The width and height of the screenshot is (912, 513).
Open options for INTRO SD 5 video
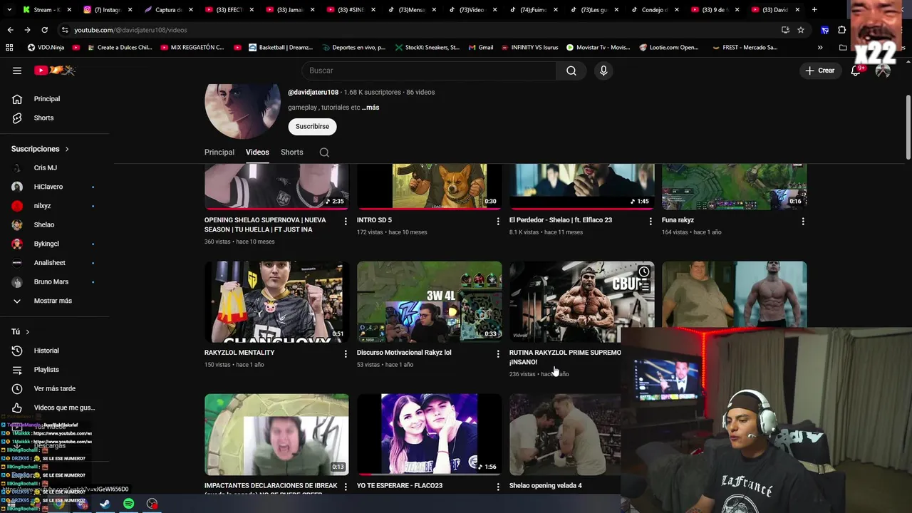[498, 222]
